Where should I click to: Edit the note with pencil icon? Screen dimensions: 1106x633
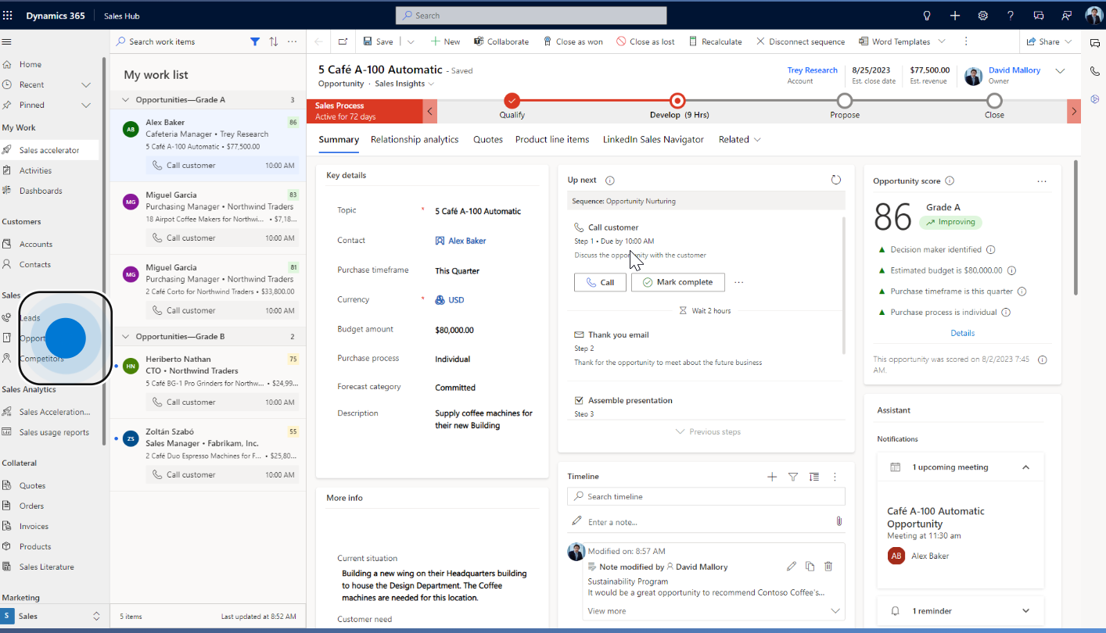click(792, 567)
